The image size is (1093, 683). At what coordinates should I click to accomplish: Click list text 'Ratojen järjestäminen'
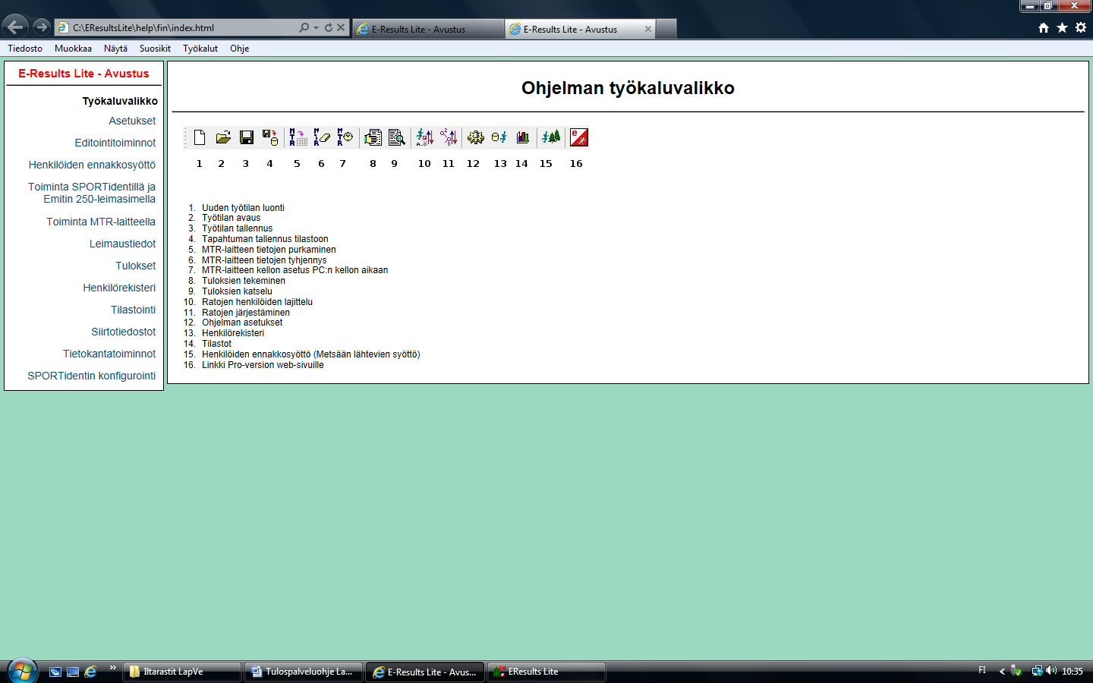click(x=246, y=313)
